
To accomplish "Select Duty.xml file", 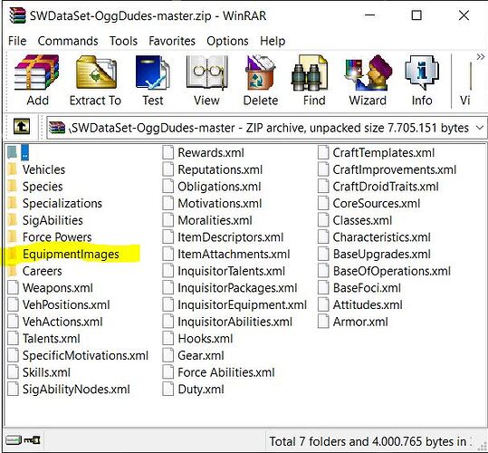I will 194,390.
